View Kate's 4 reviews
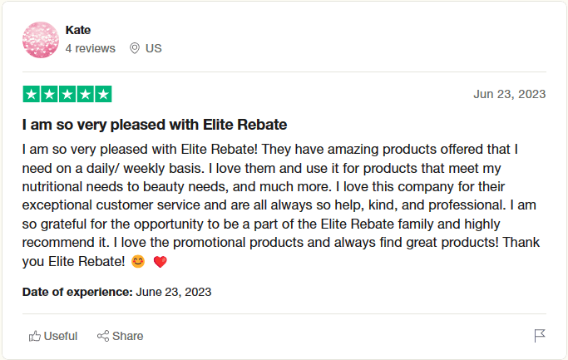The image size is (568, 360). (90, 48)
